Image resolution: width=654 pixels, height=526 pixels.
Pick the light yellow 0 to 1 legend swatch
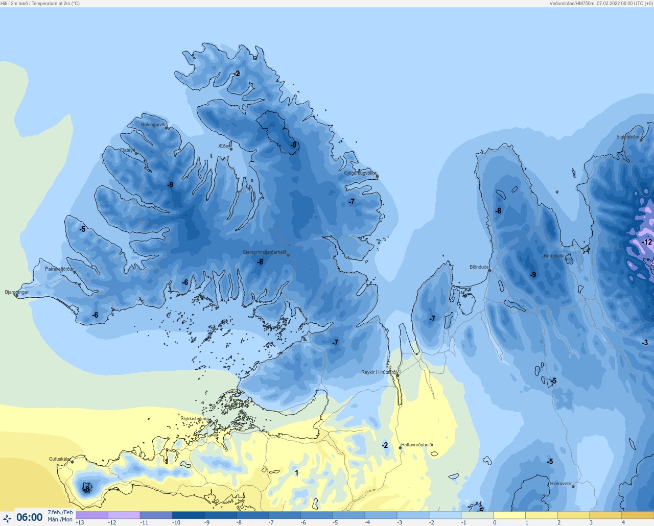coord(509,515)
